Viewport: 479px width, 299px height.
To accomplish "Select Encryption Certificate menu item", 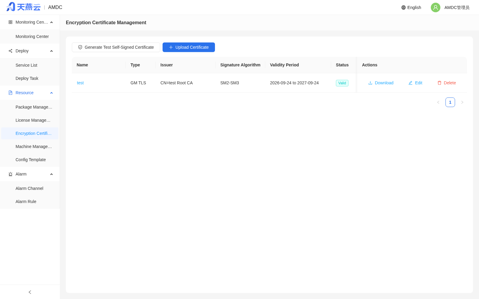I will coord(30,133).
